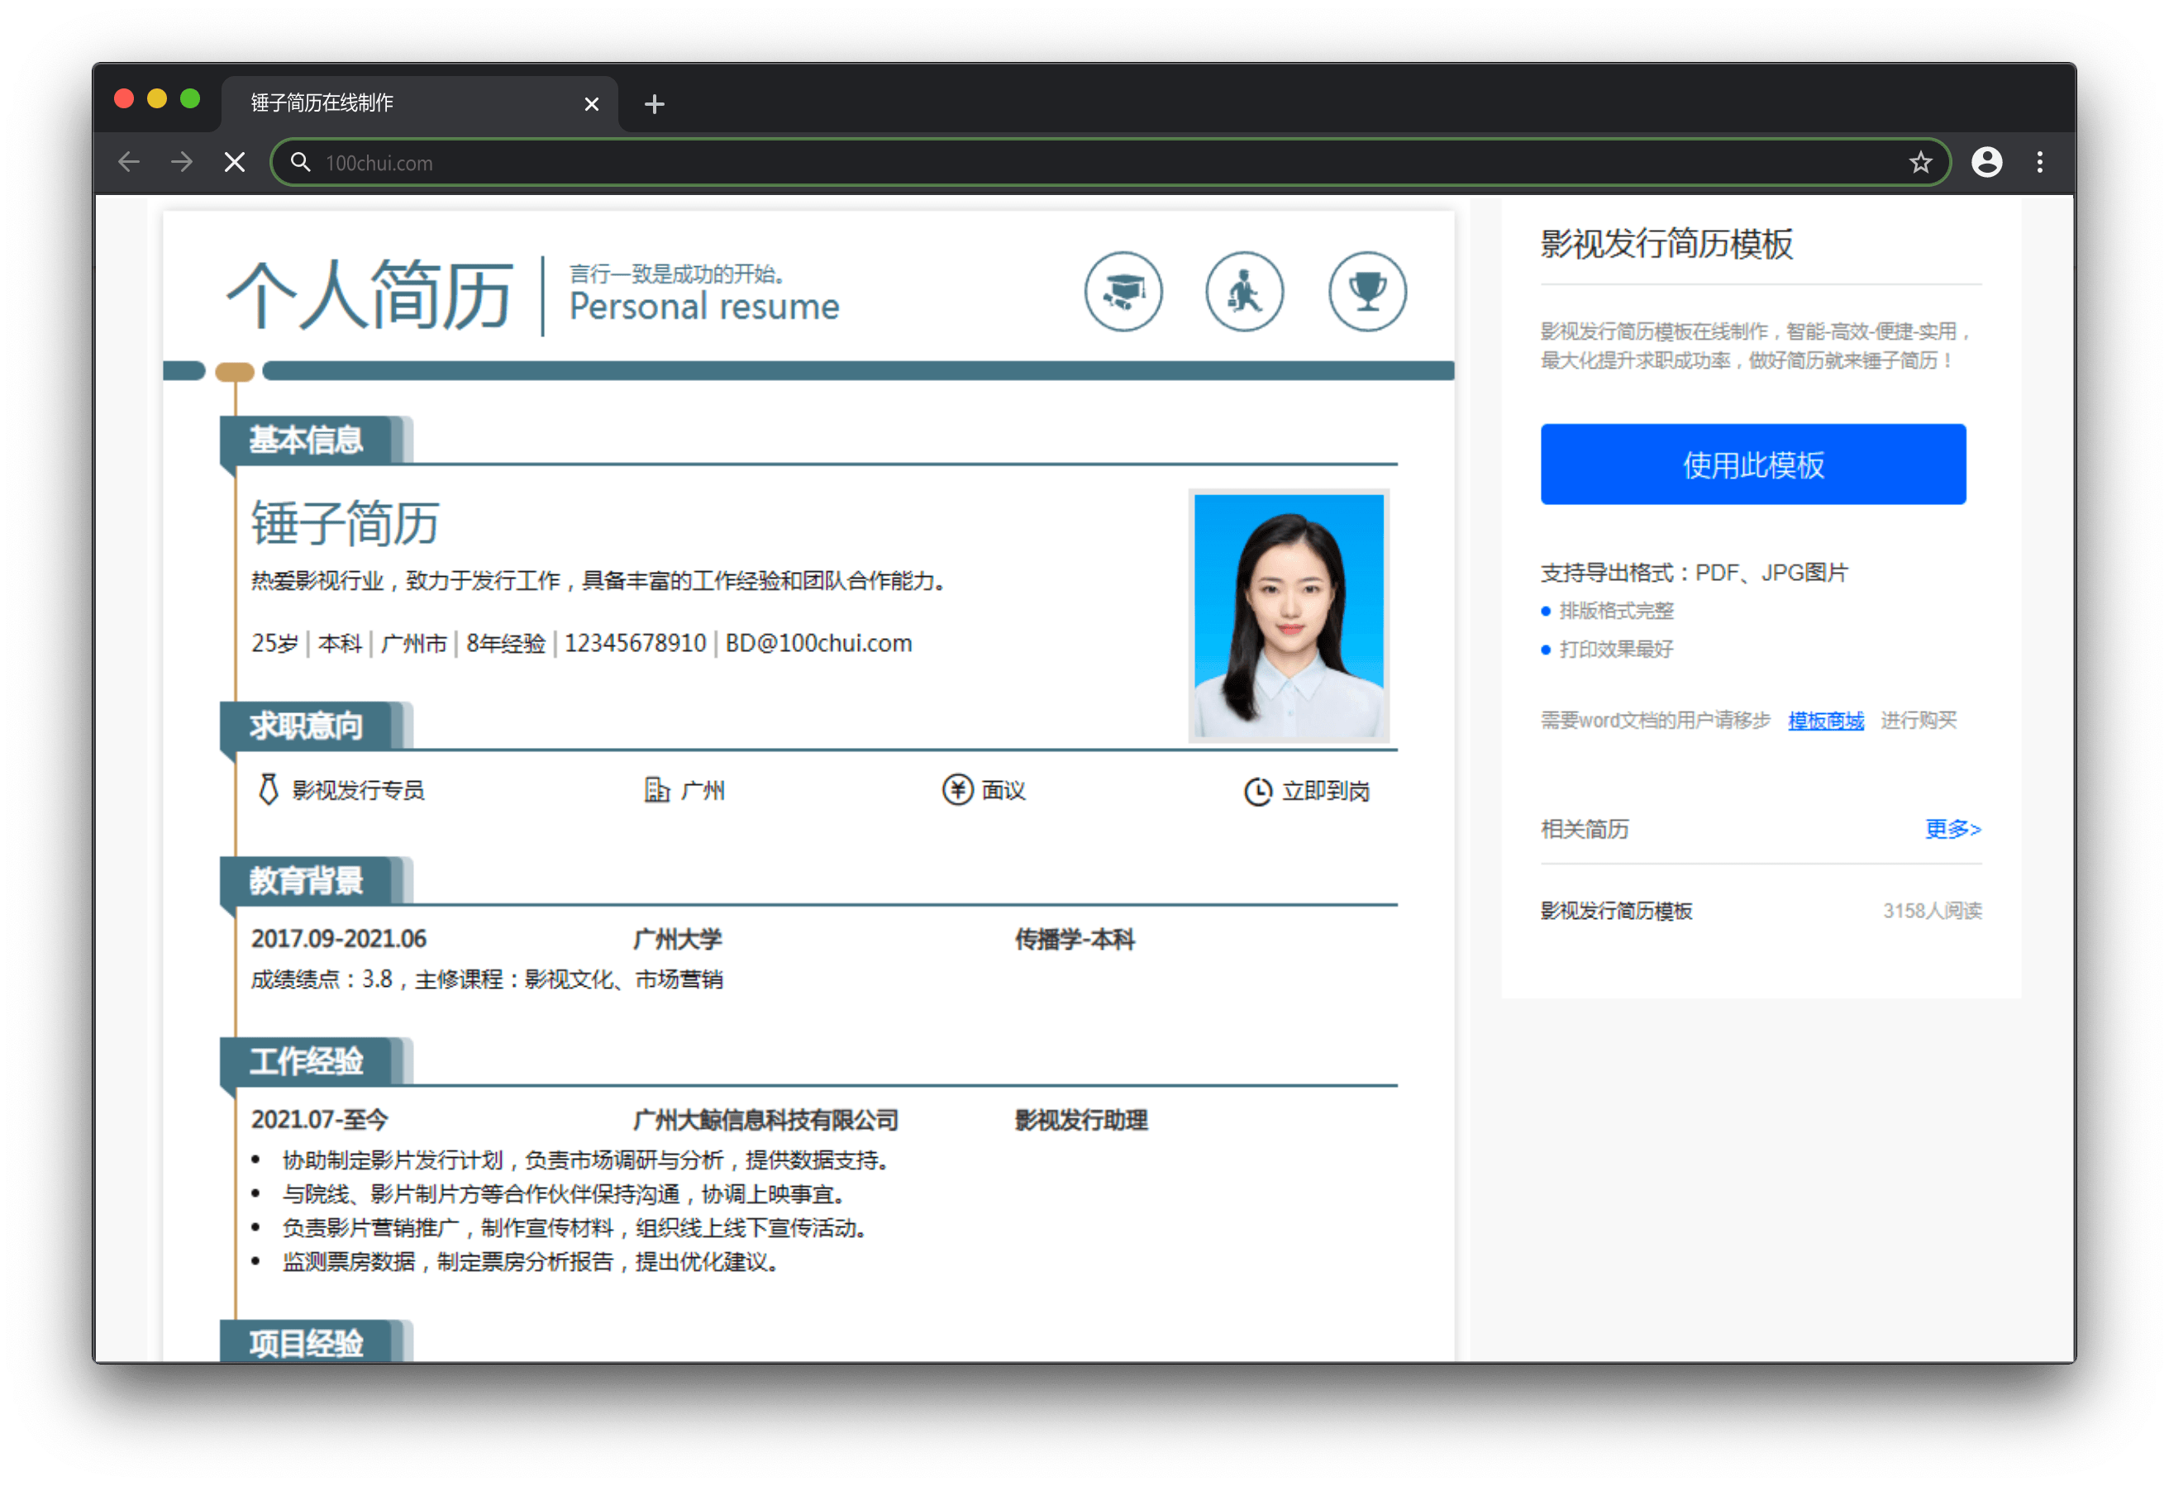2169x1486 pixels.
Task: Click the 广州大学 school name
Action: click(x=677, y=939)
